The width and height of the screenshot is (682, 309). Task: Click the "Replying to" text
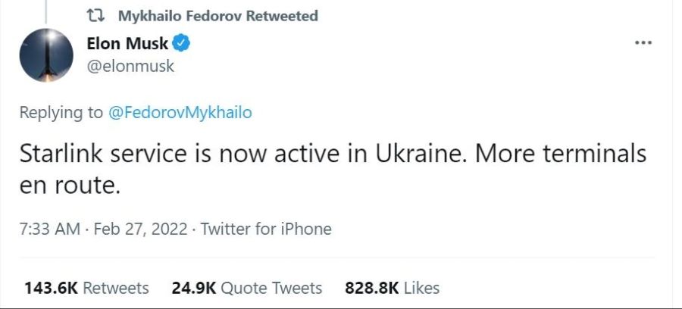click(61, 113)
